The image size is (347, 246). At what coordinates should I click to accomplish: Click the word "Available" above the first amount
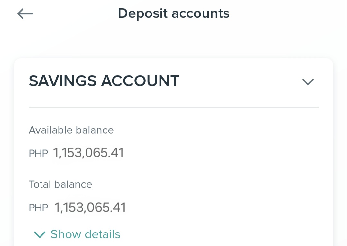pos(50,130)
